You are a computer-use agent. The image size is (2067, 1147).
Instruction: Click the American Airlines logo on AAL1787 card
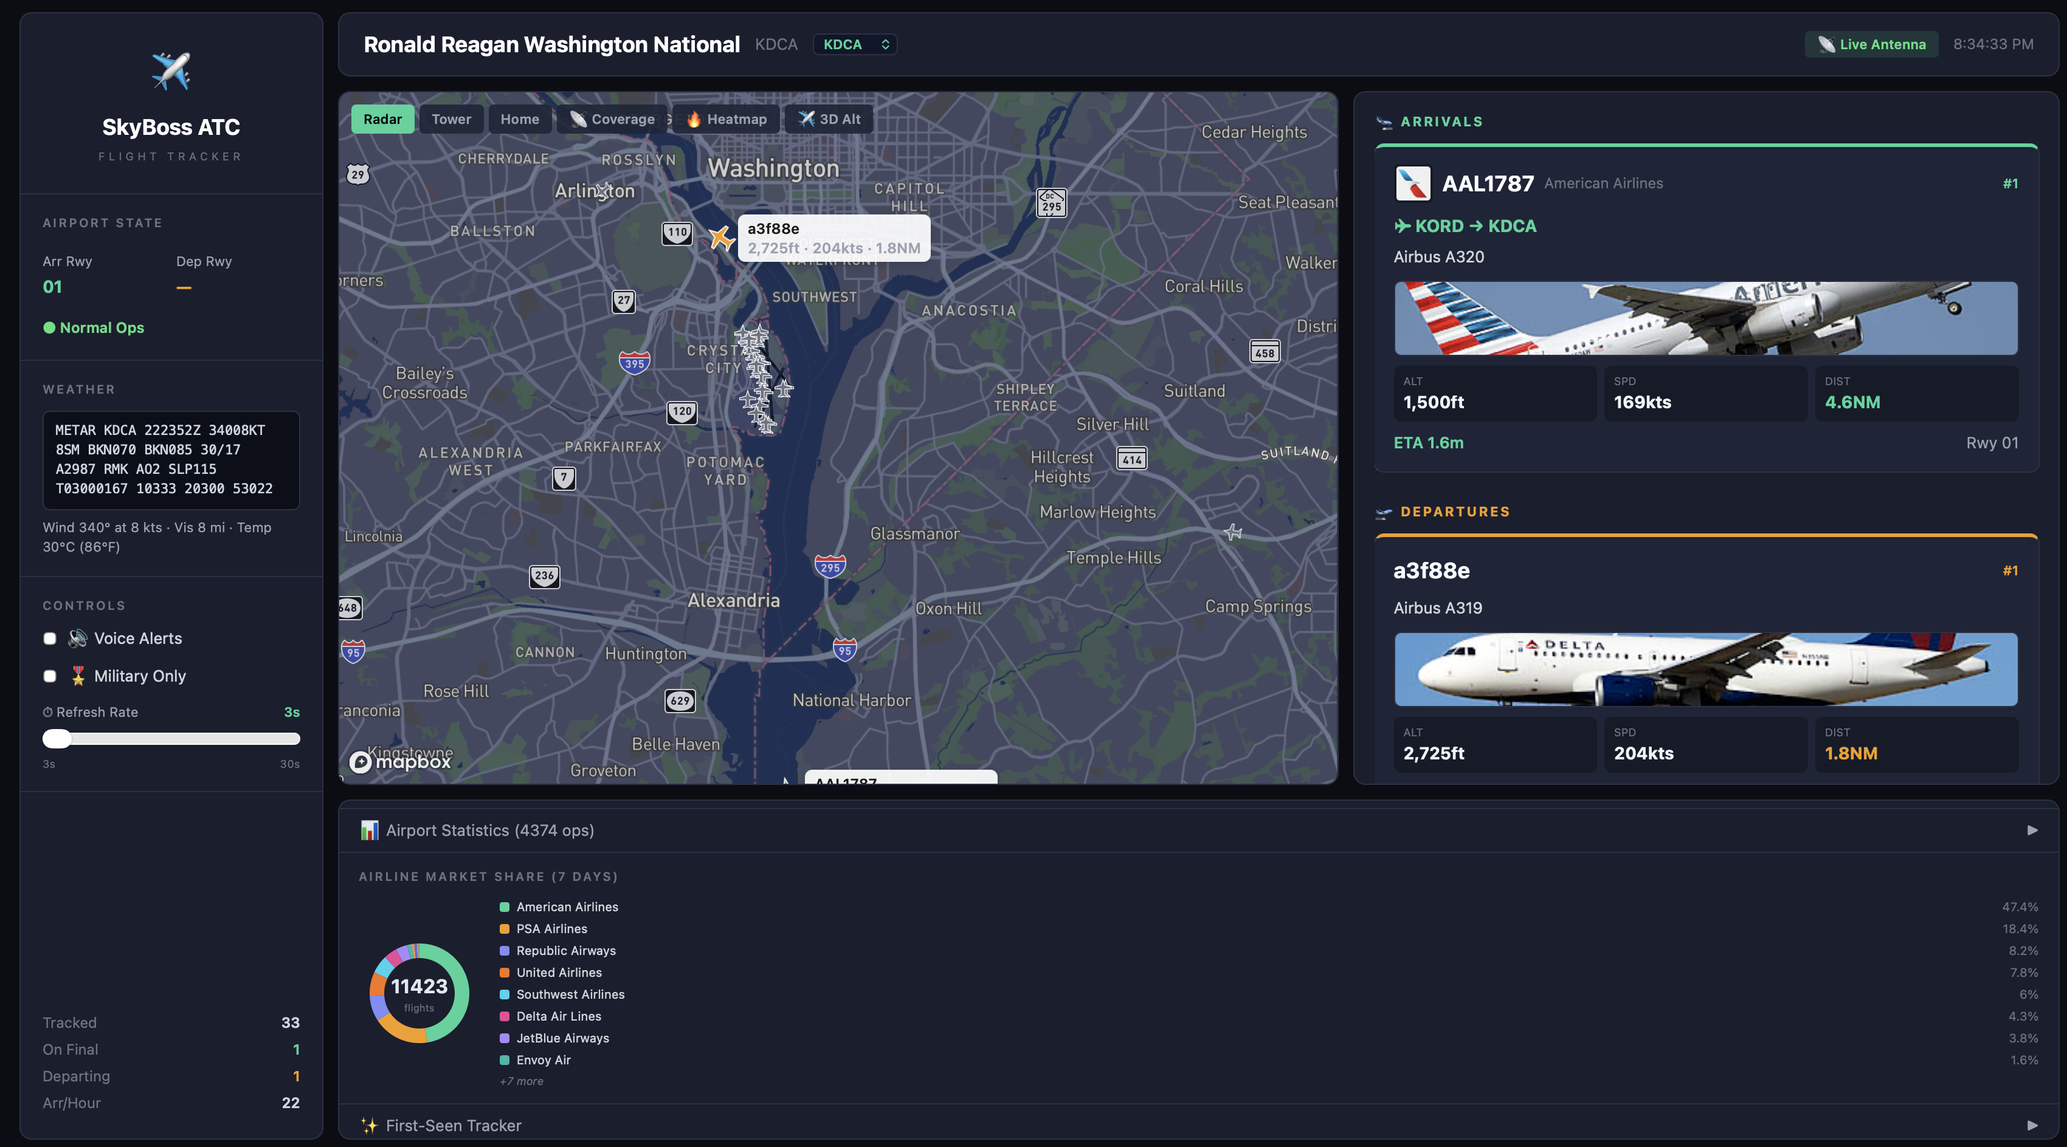(1412, 183)
